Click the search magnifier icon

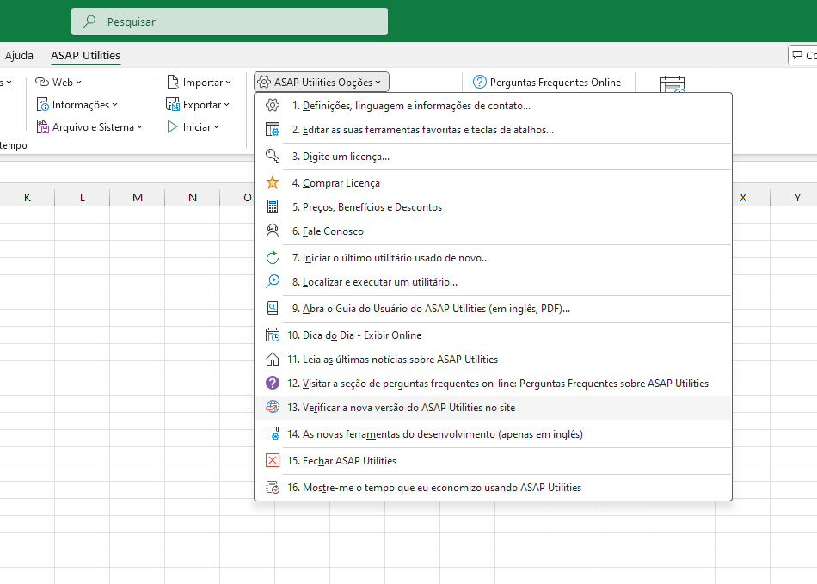pos(89,22)
